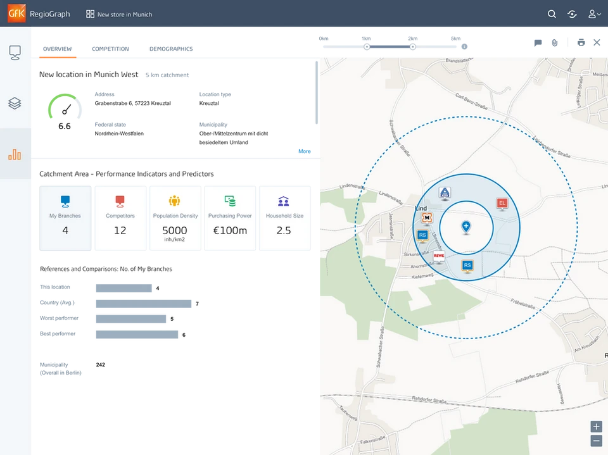Click the location score gauge 6.6

(x=65, y=112)
